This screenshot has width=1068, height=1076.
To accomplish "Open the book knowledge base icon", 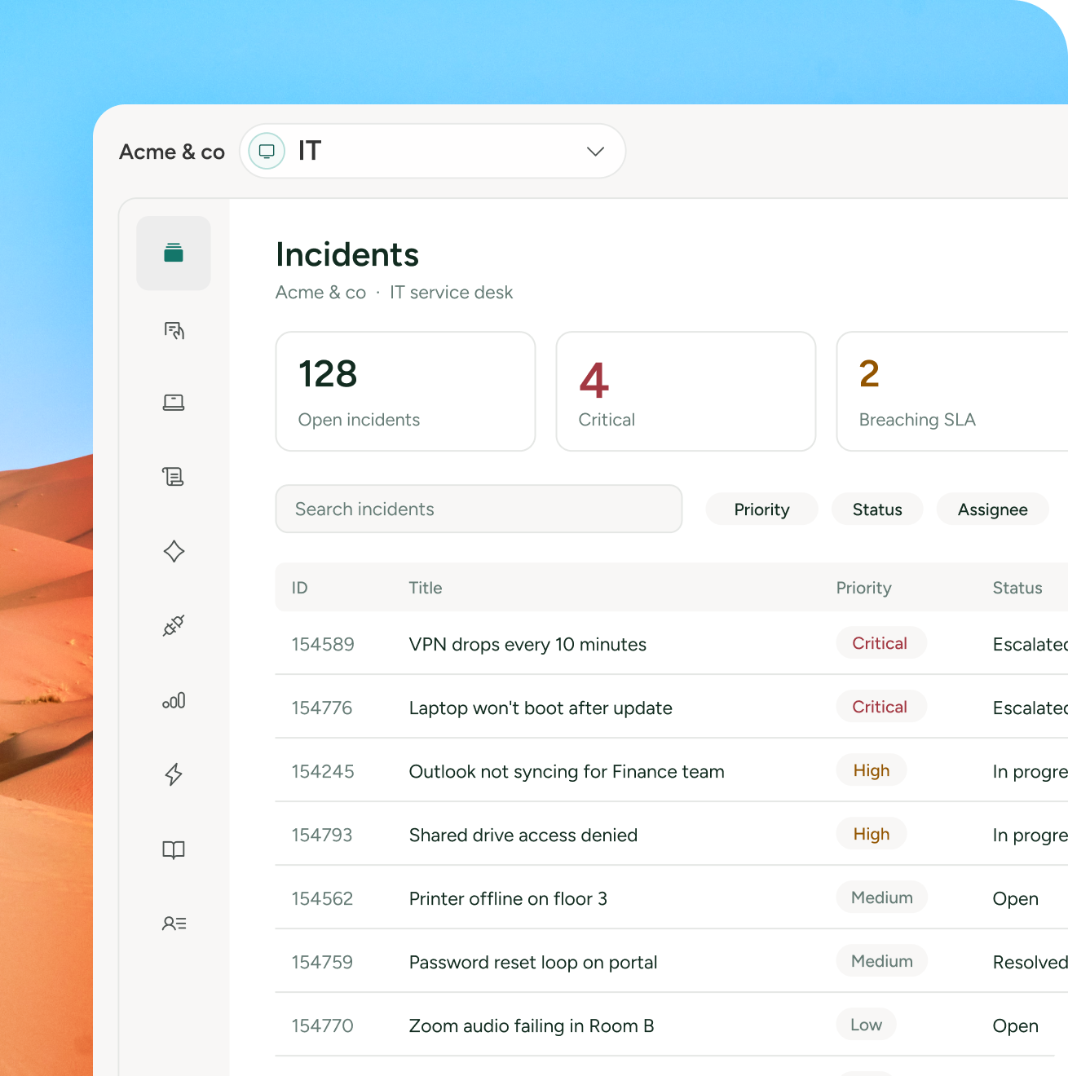I will [174, 849].
